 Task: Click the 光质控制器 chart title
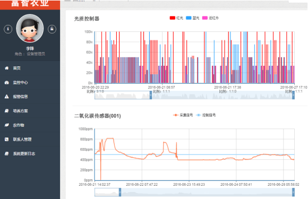(x=87, y=19)
